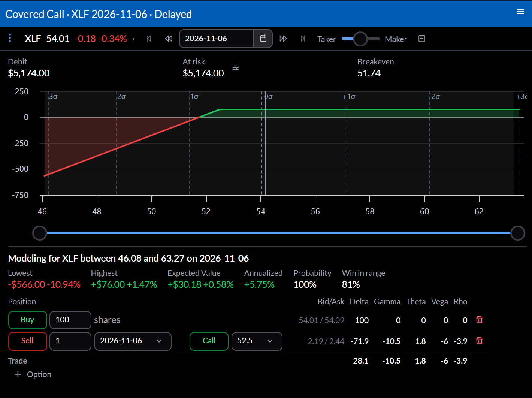This screenshot has height=398, width=532.
Task: Delete the 100 shares position row
Action: pos(479,320)
